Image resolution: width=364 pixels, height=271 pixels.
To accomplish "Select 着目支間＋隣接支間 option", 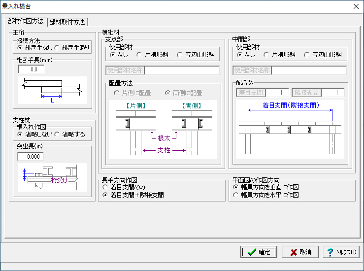I will [133, 195].
